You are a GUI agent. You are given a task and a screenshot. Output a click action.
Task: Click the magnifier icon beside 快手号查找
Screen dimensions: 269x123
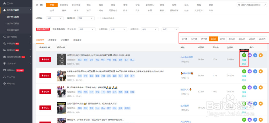(5, 37)
